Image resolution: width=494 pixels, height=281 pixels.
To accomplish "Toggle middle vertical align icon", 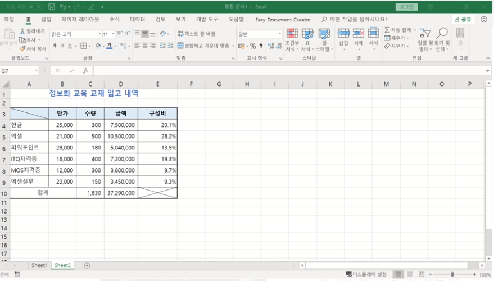I will click(x=145, y=33).
